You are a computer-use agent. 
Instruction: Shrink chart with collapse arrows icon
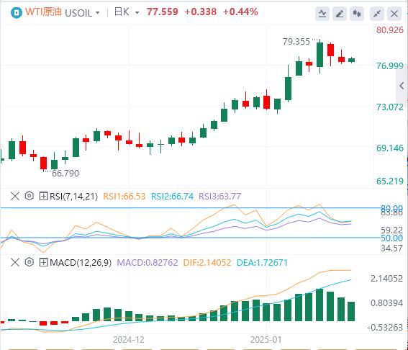(377, 13)
